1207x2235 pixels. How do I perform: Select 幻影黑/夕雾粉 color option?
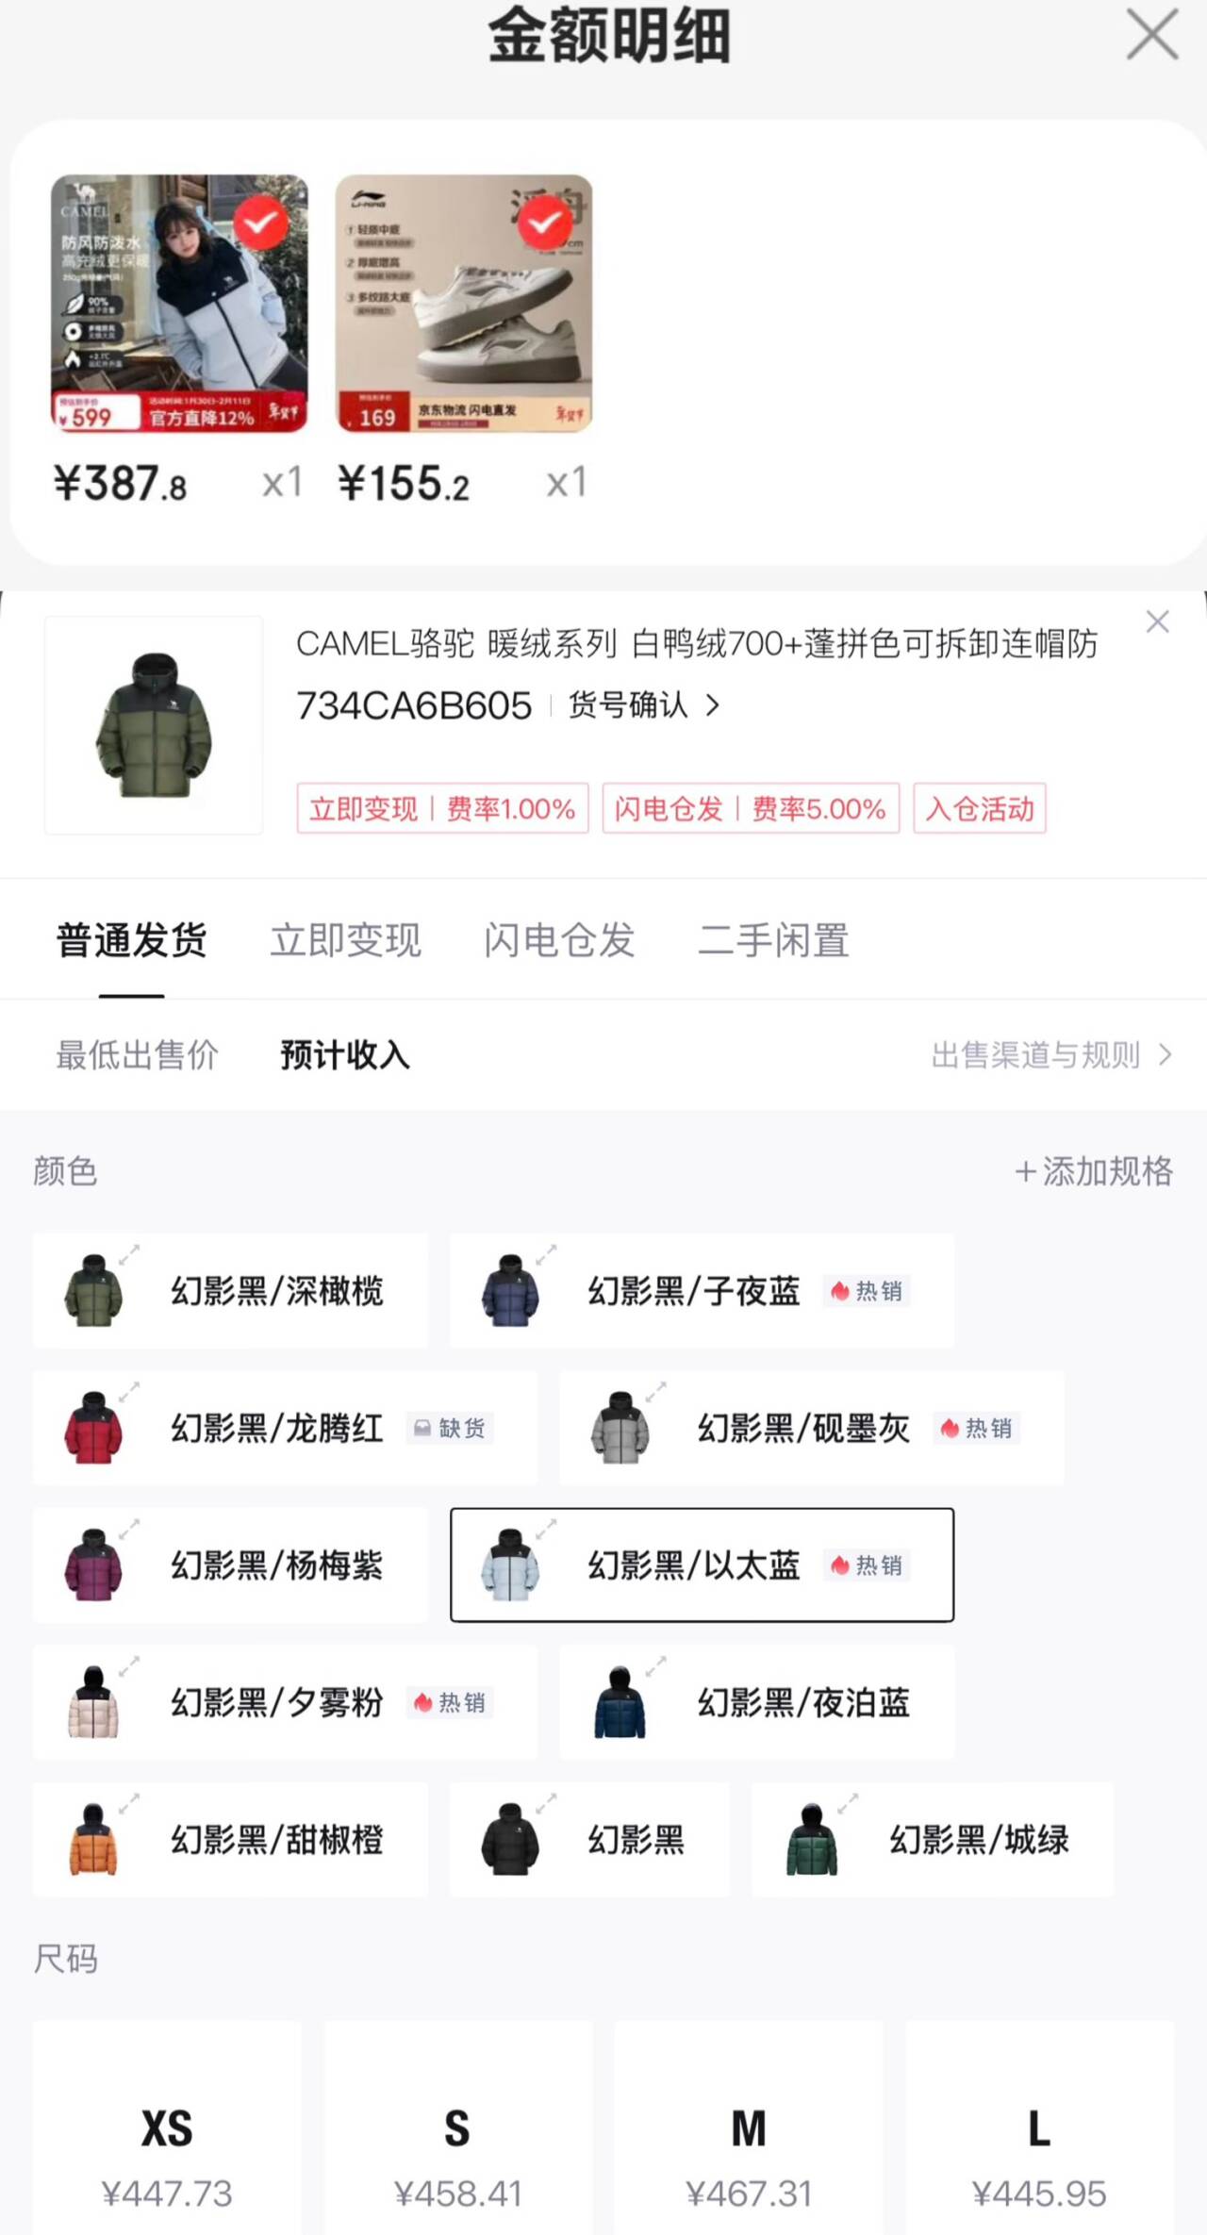(285, 1702)
